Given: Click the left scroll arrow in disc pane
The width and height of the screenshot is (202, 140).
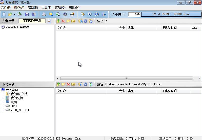Looking at the screenshot, I should [57, 78].
